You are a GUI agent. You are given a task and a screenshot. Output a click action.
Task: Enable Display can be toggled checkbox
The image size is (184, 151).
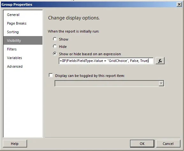coord(51,75)
